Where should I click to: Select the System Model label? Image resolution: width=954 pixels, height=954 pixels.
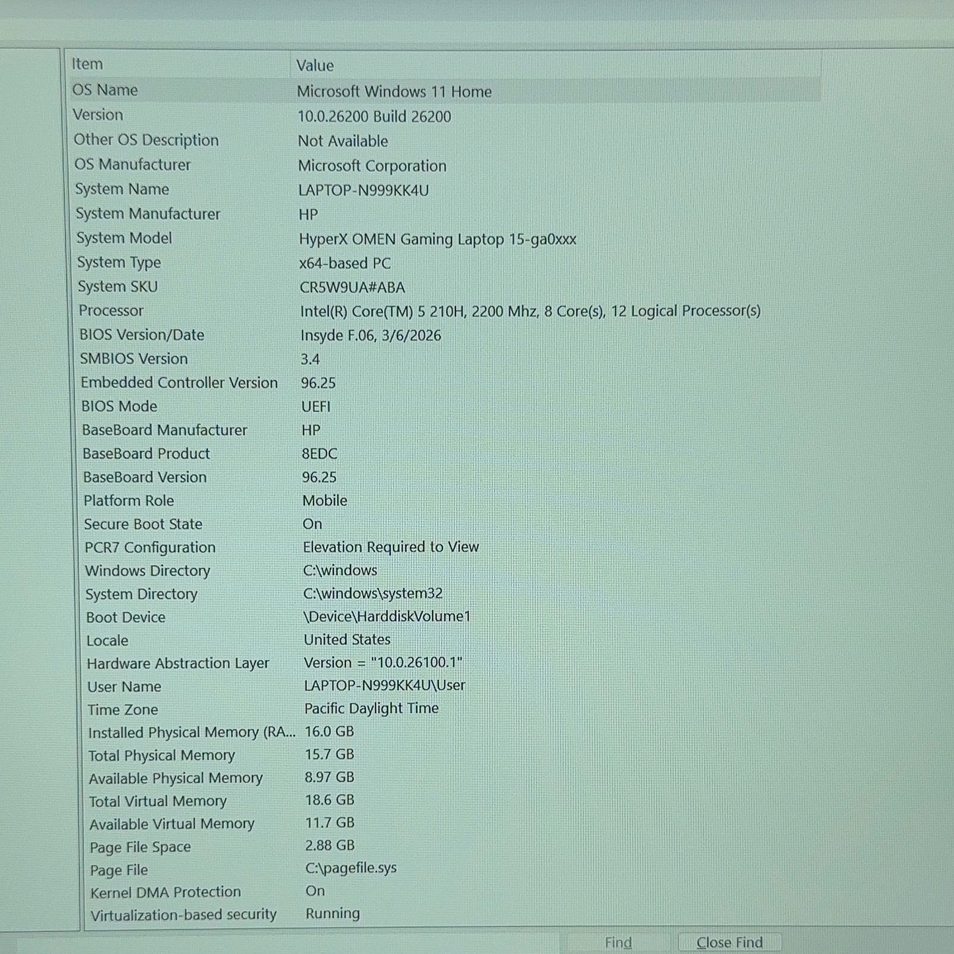click(x=124, y=238)
